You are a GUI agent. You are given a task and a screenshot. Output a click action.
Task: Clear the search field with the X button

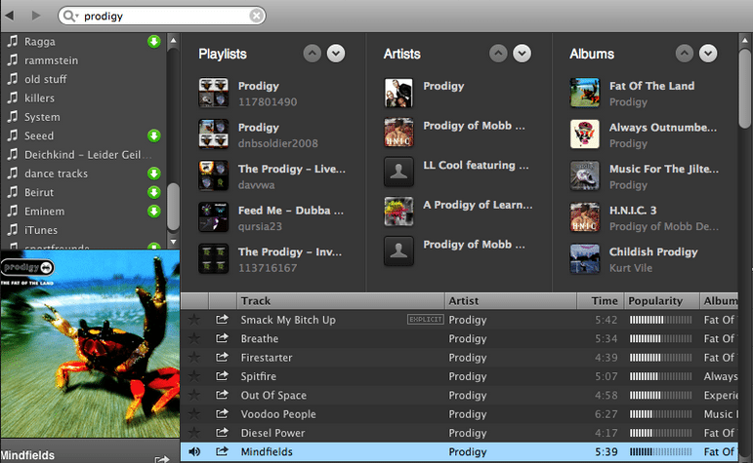click(257, 16)
